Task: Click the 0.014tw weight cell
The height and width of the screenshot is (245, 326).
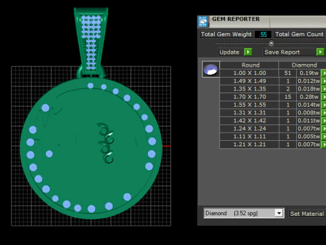Action: pyautogui.click(x=309, y=105)
